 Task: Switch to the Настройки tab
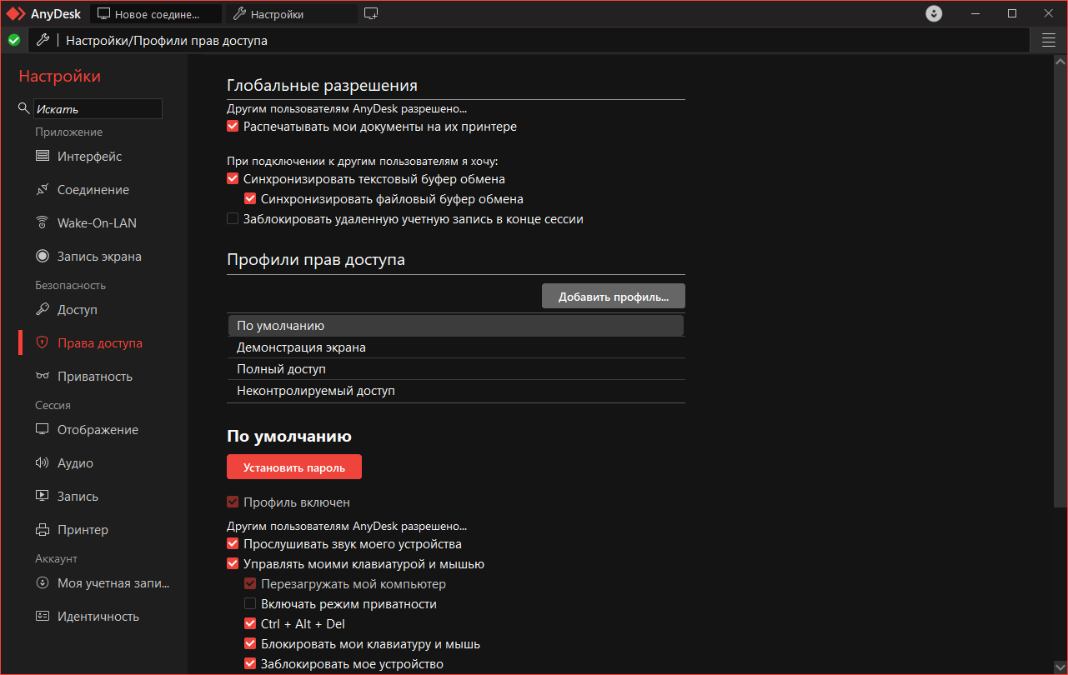click(290, 14)
